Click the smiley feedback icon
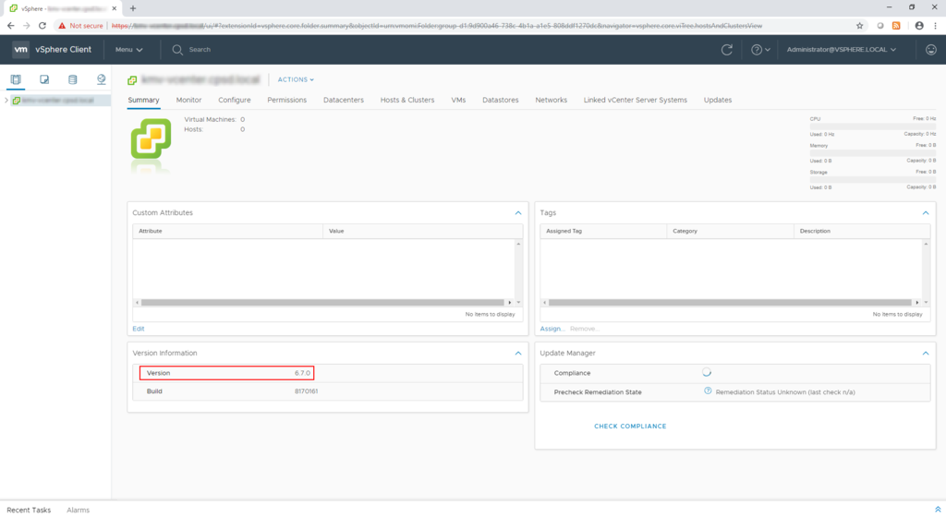 point(931,50)
